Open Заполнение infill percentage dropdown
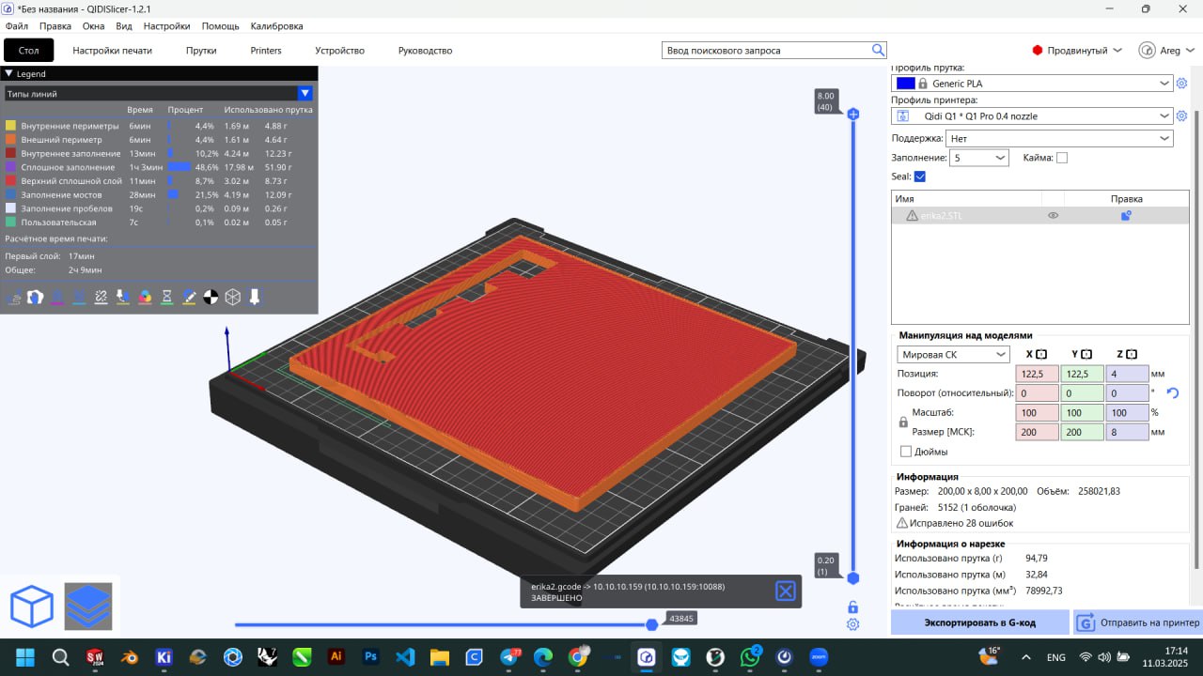The height and width of the screenshot is (676, 1203). point(978,158)
